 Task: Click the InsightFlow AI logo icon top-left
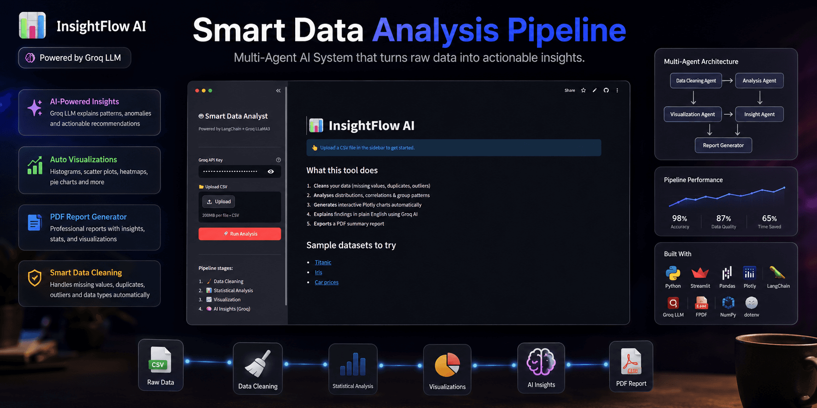click(32, 25)
